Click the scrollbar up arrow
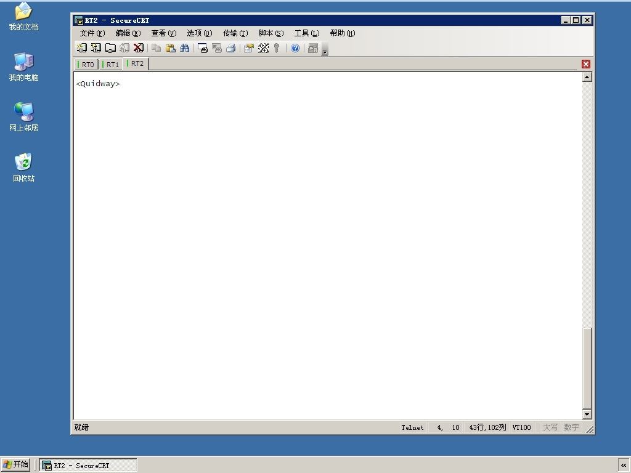The width and height of the screenshot is (631, 473). click(x=587, y=77)
